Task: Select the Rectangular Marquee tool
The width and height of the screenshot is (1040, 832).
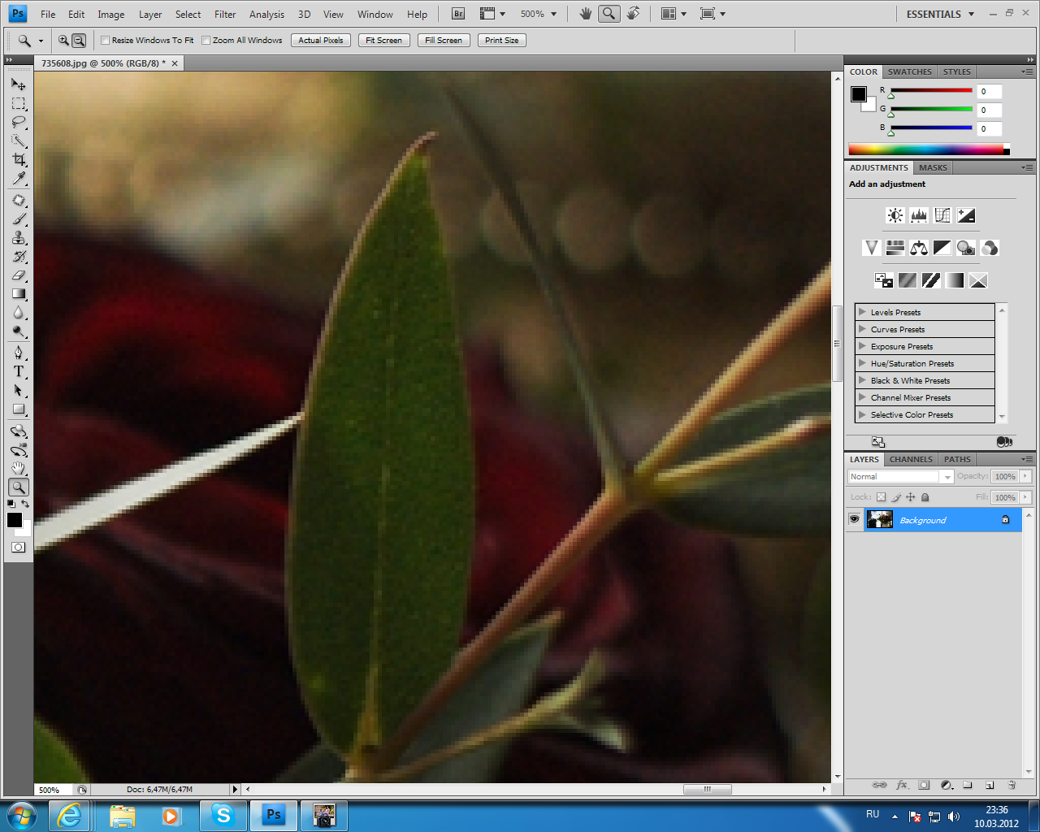Action: 19,104
